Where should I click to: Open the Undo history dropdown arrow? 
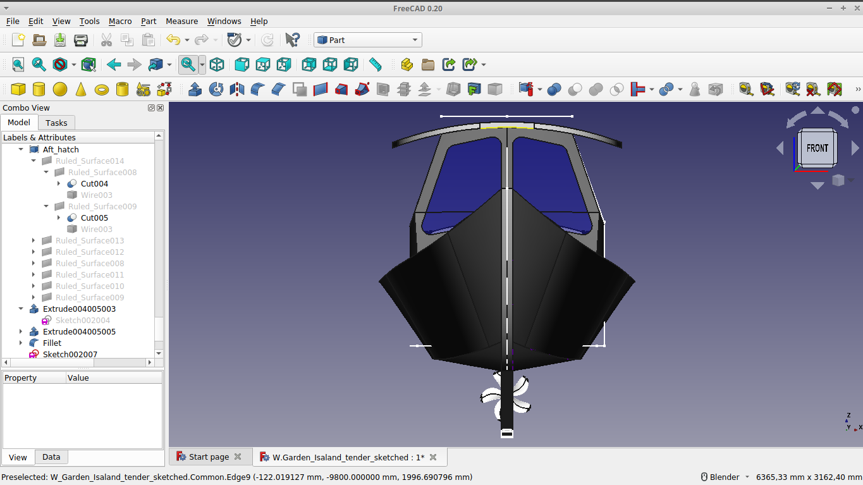[187, 40]
